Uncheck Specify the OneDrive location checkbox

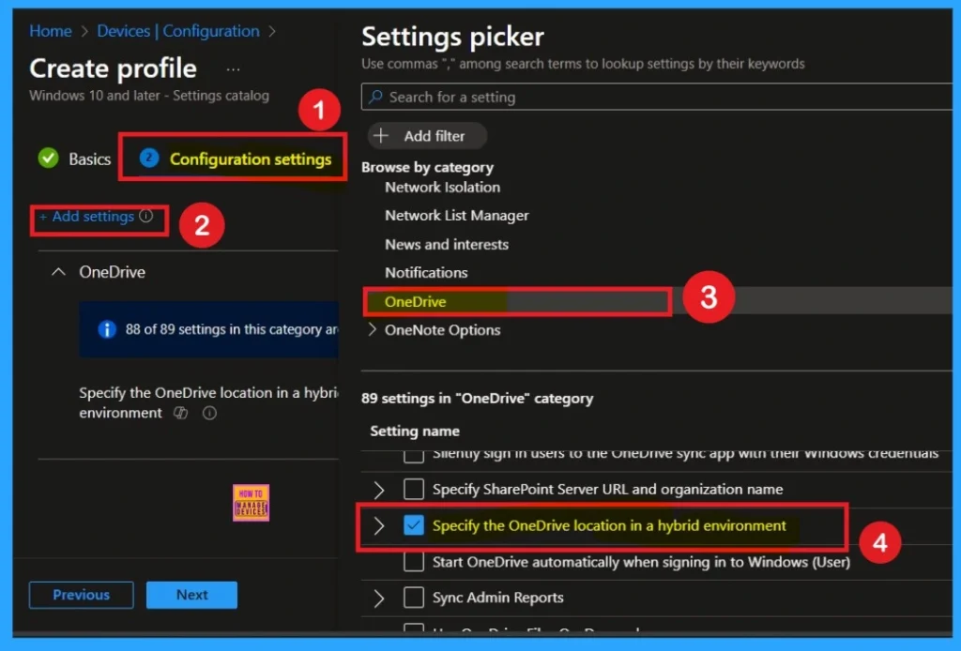tap(414, 525)
